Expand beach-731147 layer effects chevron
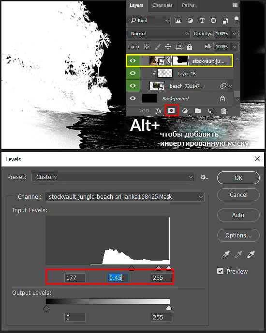The image size is (266, 333). (231, 86)
